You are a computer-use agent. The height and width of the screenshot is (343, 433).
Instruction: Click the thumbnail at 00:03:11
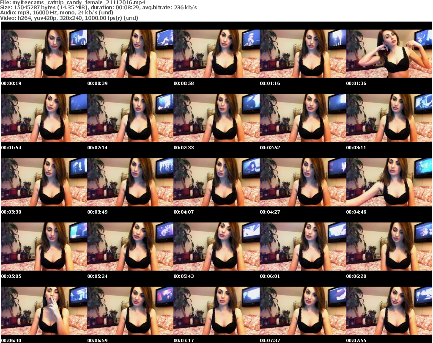point(389,118)
